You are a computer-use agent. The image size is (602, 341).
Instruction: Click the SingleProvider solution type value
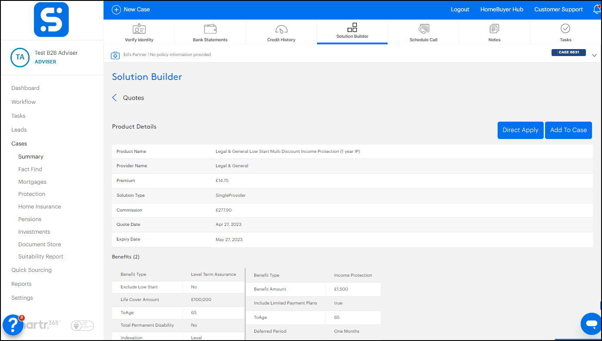coord(231,195)
